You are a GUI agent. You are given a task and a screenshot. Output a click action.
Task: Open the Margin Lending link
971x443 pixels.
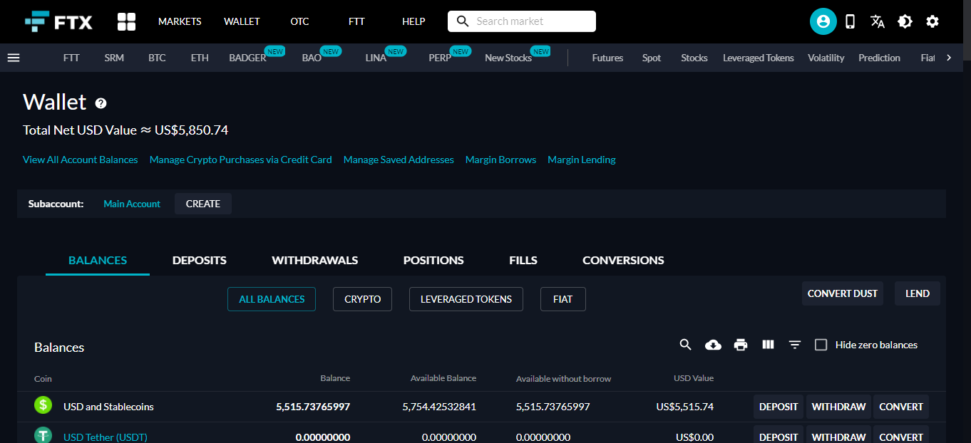pos(581,160)
